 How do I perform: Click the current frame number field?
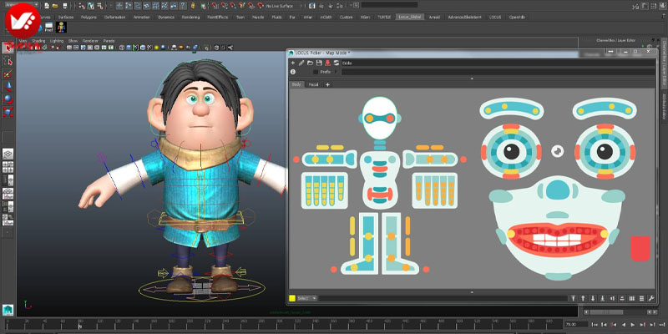tap(576, 325)
